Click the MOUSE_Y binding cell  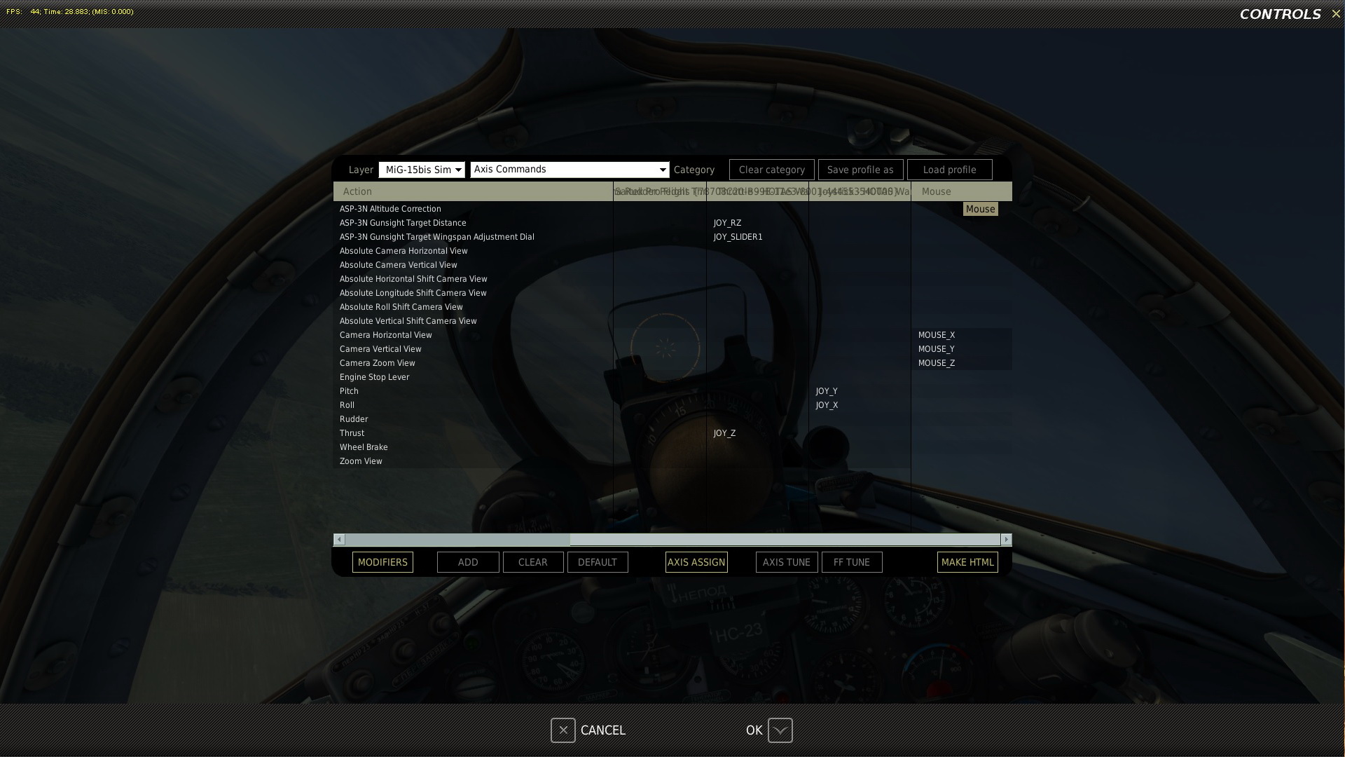961,349
